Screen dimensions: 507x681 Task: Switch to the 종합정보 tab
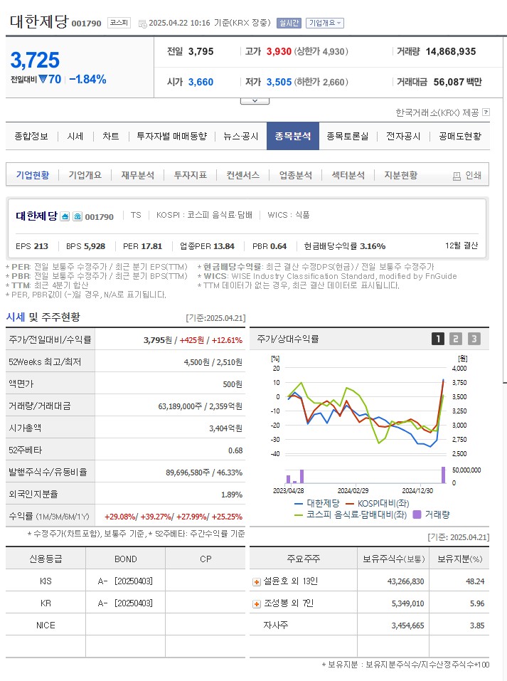pyautogui.click(x=31, y=137)
